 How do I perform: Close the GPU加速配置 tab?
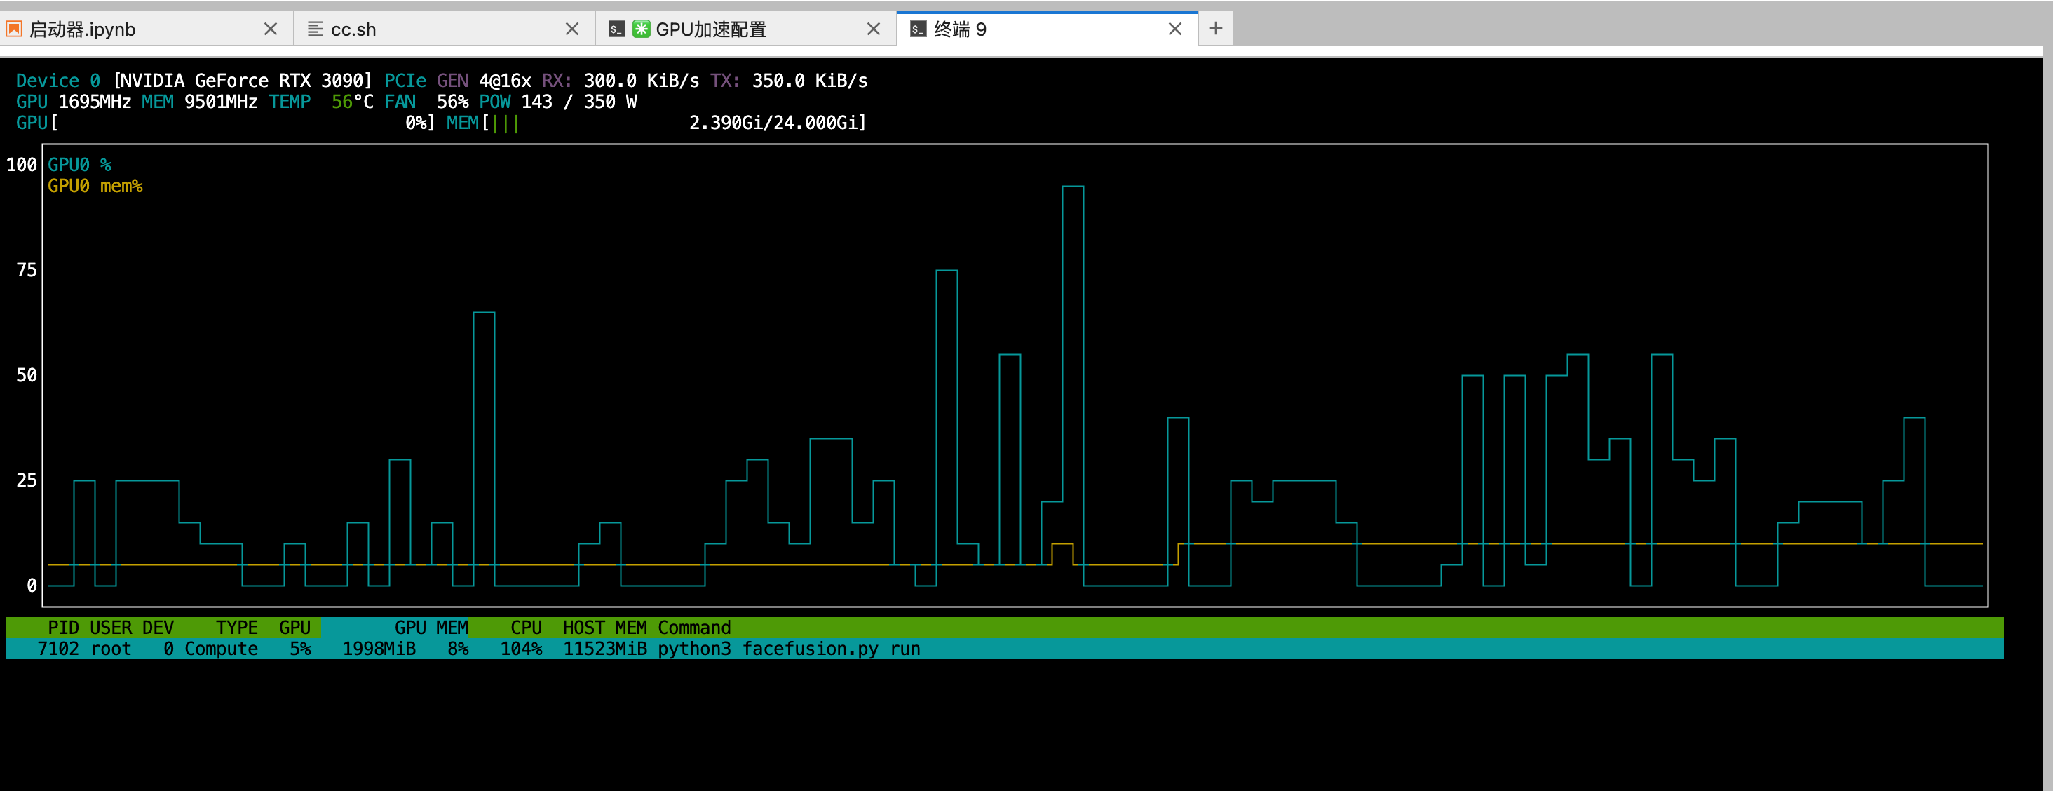click(874, 29)
